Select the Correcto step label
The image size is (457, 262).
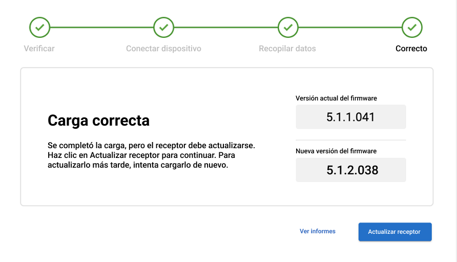point(411,49)
